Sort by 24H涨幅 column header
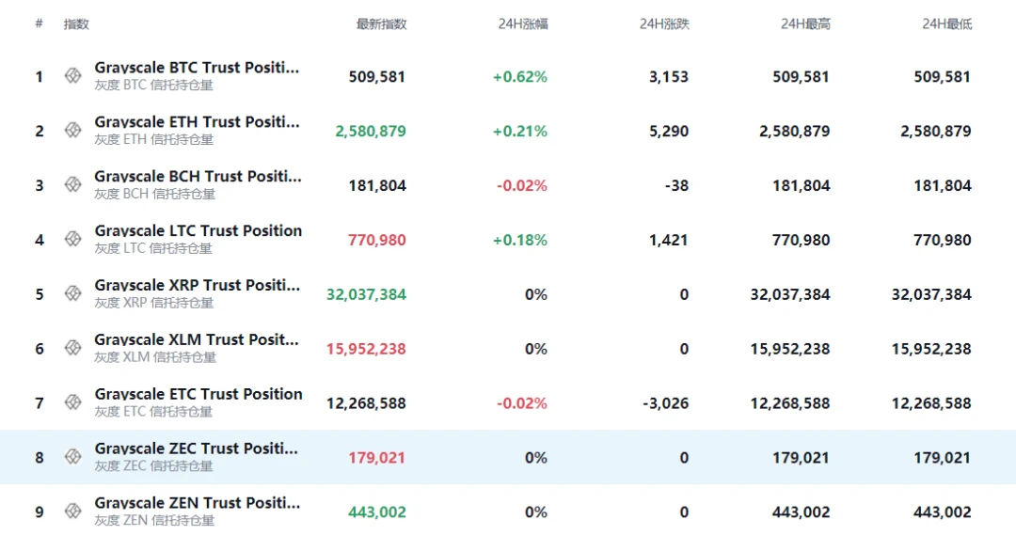Viewport: 1016px width, 535px height. coord(522,24)
